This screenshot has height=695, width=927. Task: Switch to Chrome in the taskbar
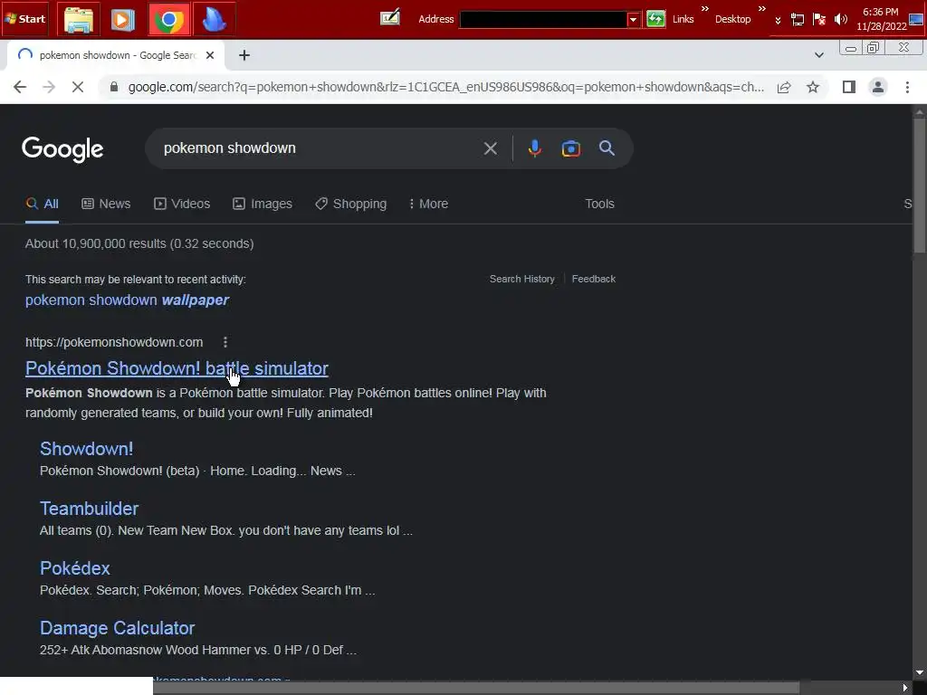(169, 20)
